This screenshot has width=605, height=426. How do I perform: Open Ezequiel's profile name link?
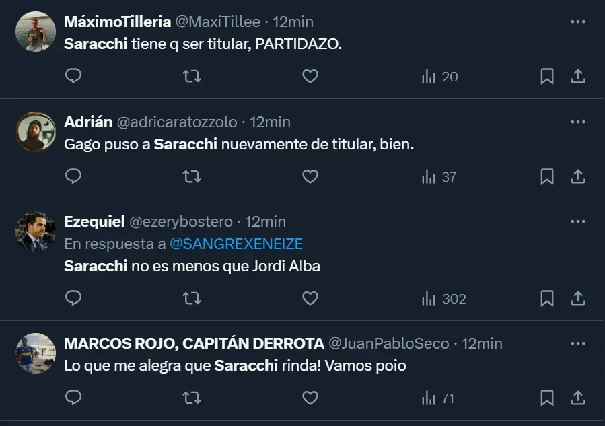(x=94, y=221)
